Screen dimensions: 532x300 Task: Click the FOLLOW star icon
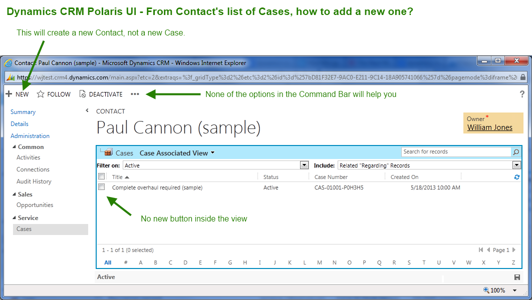point(41,94)
